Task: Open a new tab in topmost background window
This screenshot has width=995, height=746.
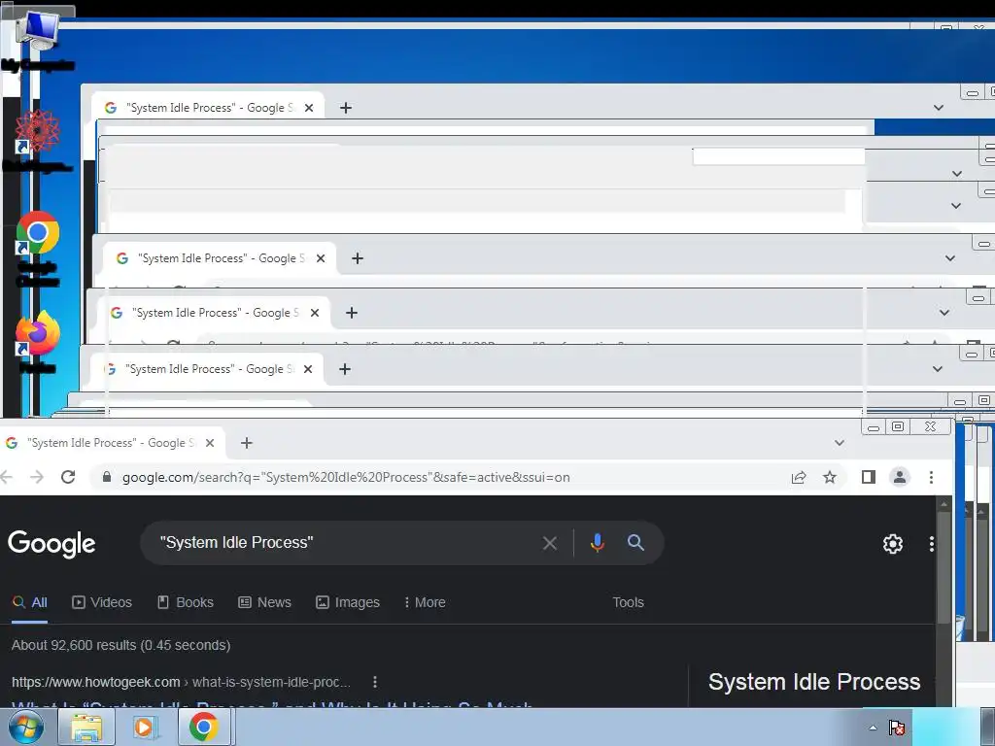Action: pos(345,108)
